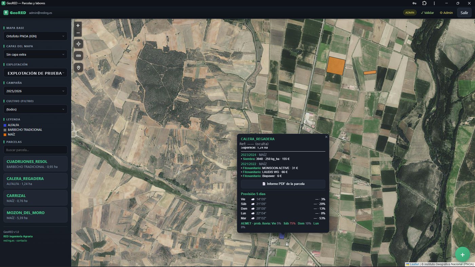475x267 pixels.
Task: Open the Validar option in header
Action: point(427,13)
